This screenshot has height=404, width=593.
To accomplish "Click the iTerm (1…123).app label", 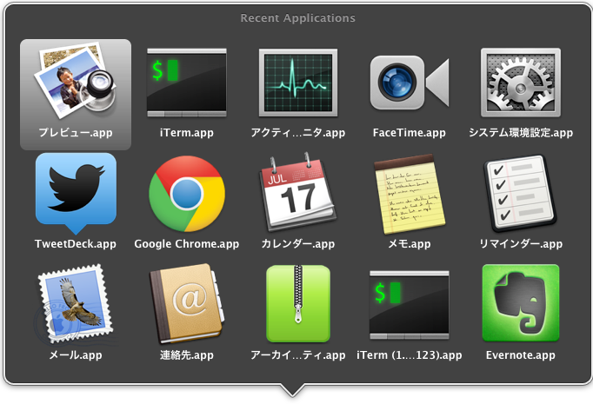I will (x=410, y=354).
